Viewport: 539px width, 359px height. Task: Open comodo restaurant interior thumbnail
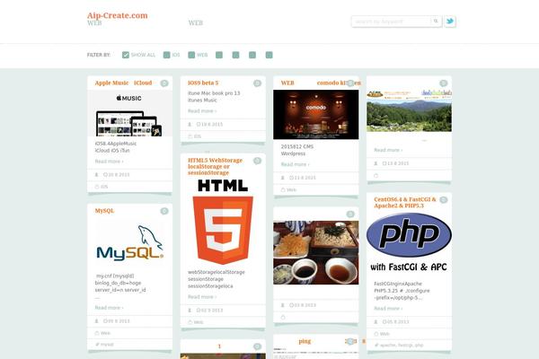[316, 115]
